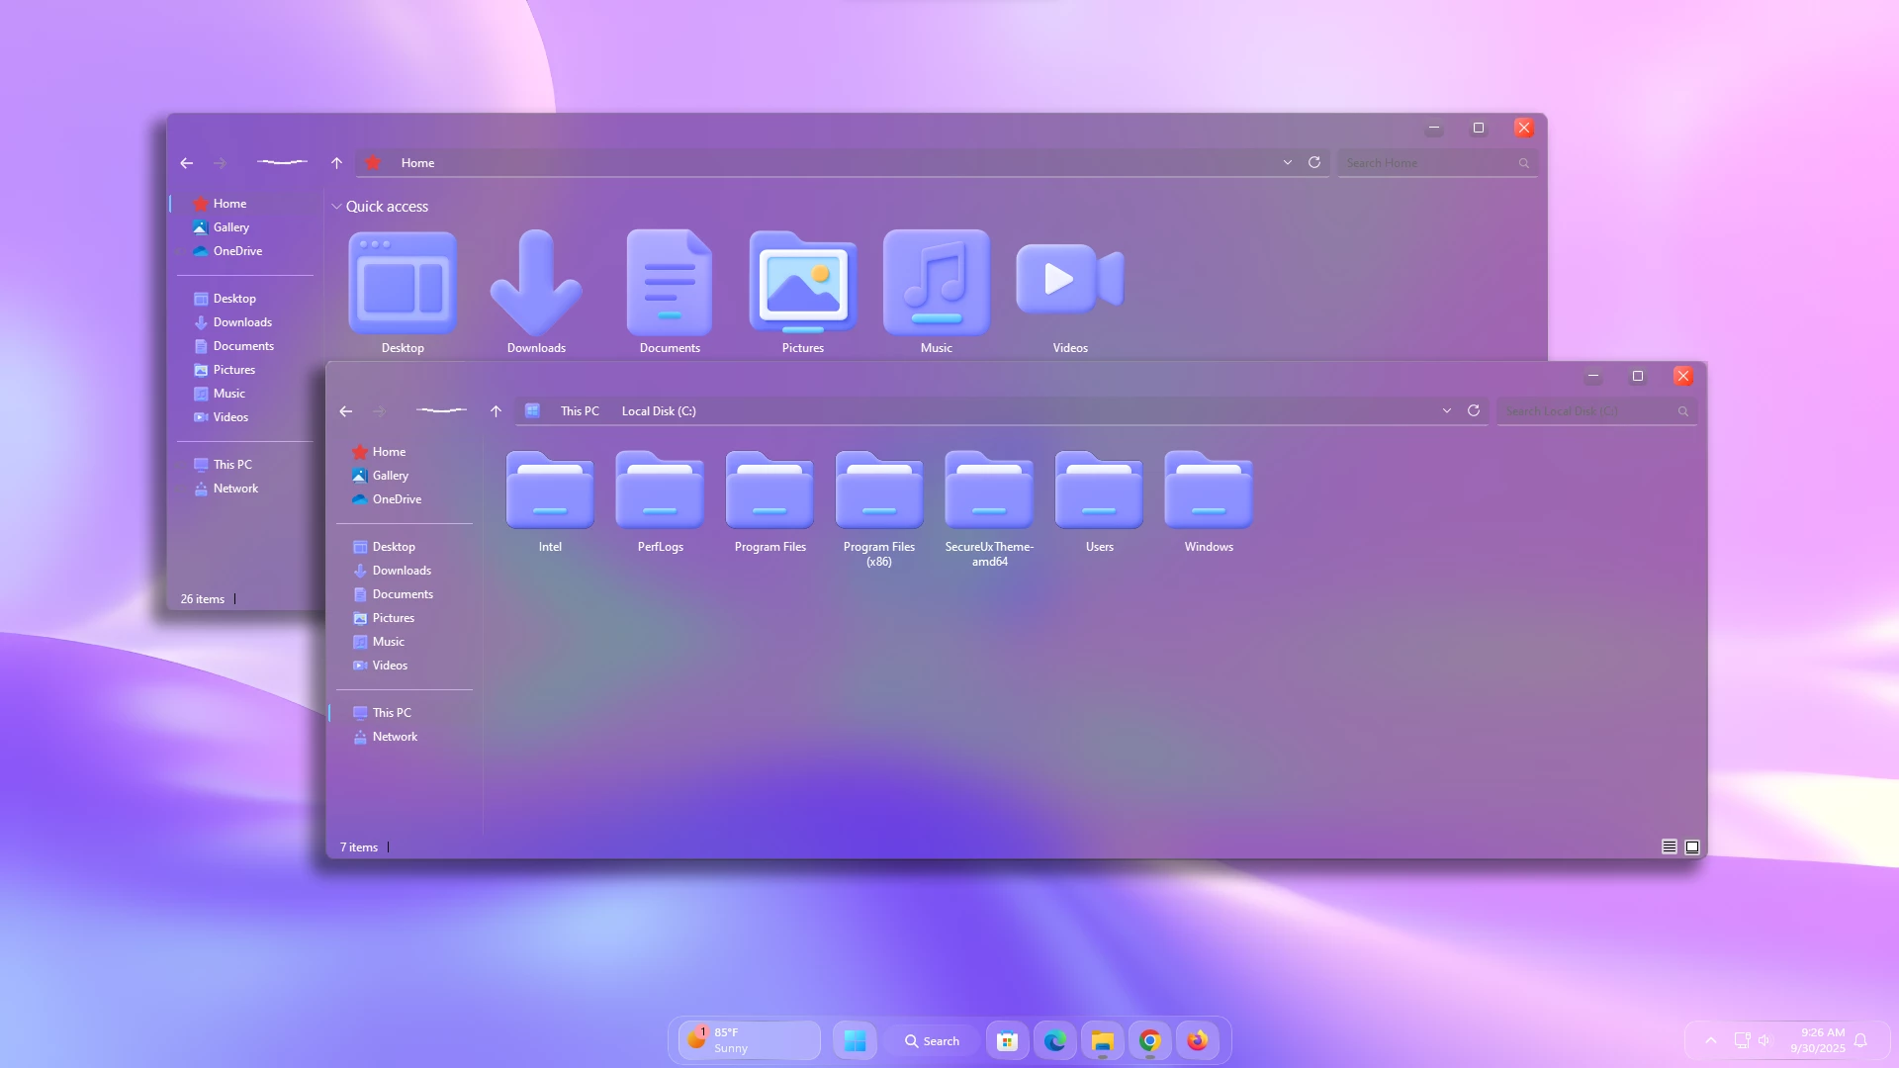Select Network in front window sidebar
This screenshot has height=1068, width=1899.
click(395, 737)
